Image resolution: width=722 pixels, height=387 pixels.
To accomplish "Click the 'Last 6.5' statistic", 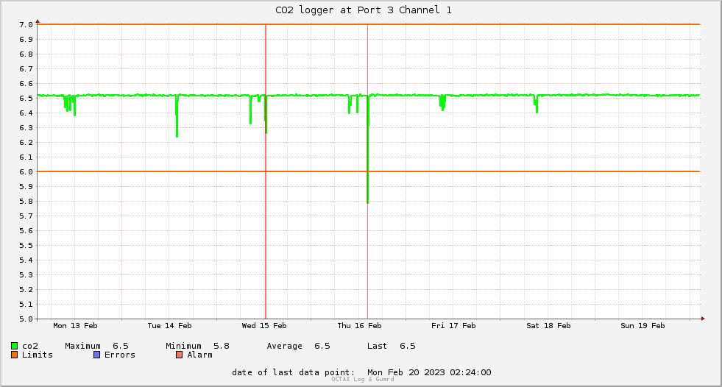I will point(392,346).
